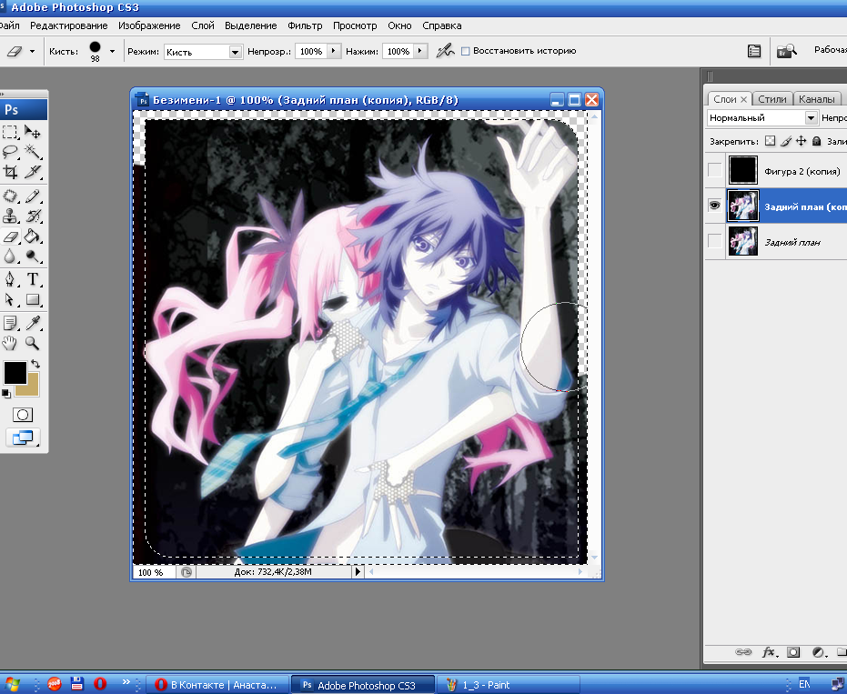Toggle lock image pixels
The image size is (847, 694).
coord(786,141)
